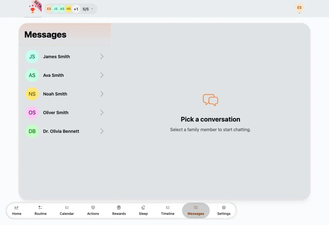Open conversation with Oliver Smith
329x225 pixels.
coord(65,113)
